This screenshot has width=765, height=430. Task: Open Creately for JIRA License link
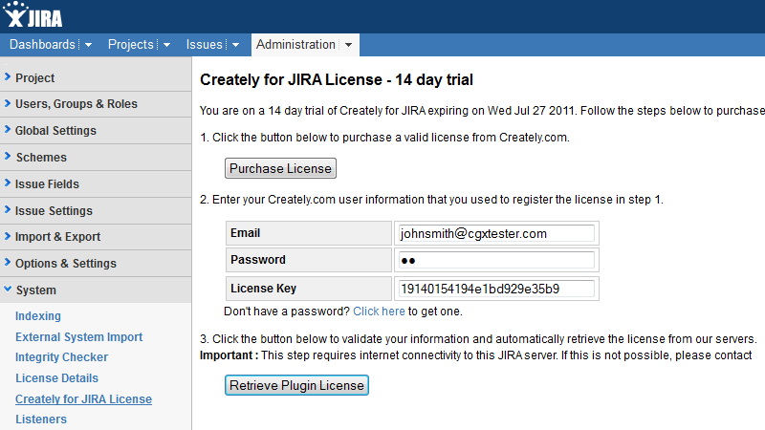pyautogui.click(x=83, y=399)
